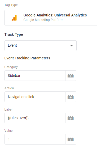
Task: Click the Action field label
Action: pyautogui.click(x=9, y=88)
